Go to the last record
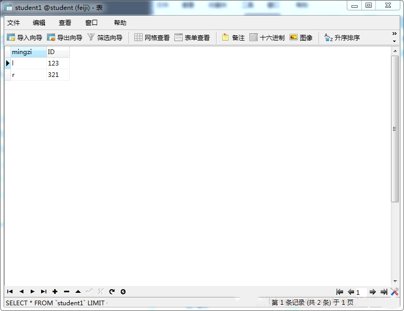Screen dimensions: 404x311 (44, 291)
